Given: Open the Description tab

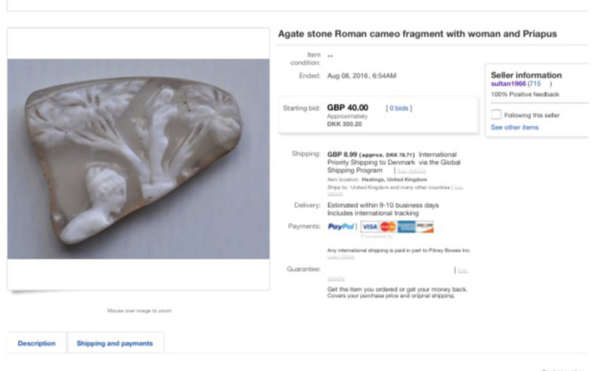Looking at the screenshot, I should [36, 343].
